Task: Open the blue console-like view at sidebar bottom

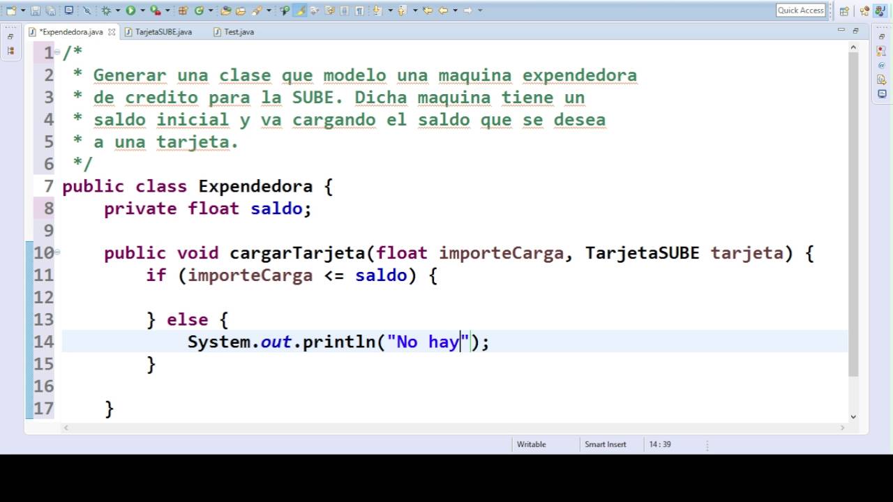Action: click(883, 93)
